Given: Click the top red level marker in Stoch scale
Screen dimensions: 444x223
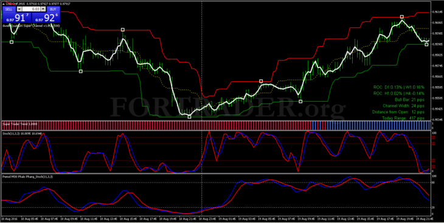Looking at the screenshot, I should 433,138.
